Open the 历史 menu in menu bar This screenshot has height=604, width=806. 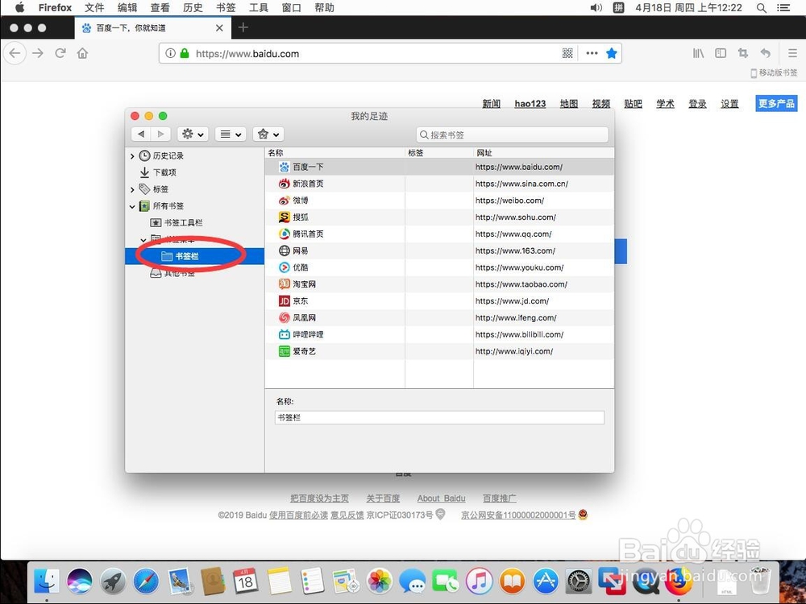(x=193, y=8)
